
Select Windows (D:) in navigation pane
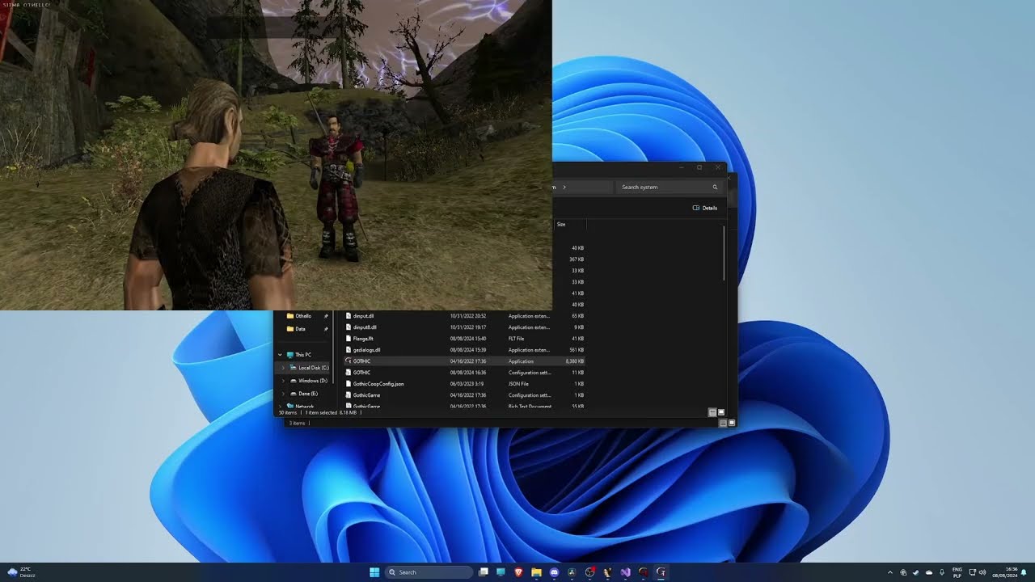(308, 381)
